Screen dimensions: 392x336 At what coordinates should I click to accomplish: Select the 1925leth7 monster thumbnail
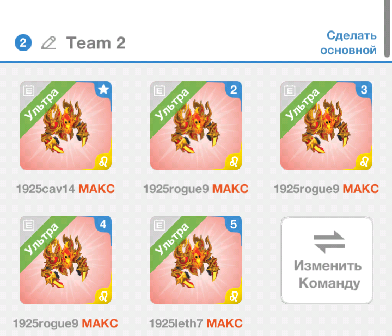coord(196,260)
